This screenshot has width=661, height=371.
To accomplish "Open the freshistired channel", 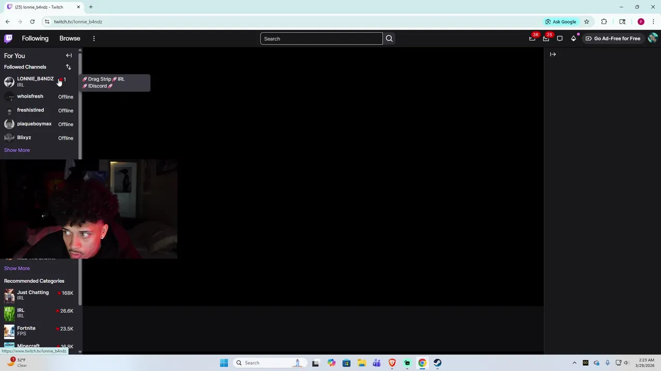I will click(x=40, y=110).
